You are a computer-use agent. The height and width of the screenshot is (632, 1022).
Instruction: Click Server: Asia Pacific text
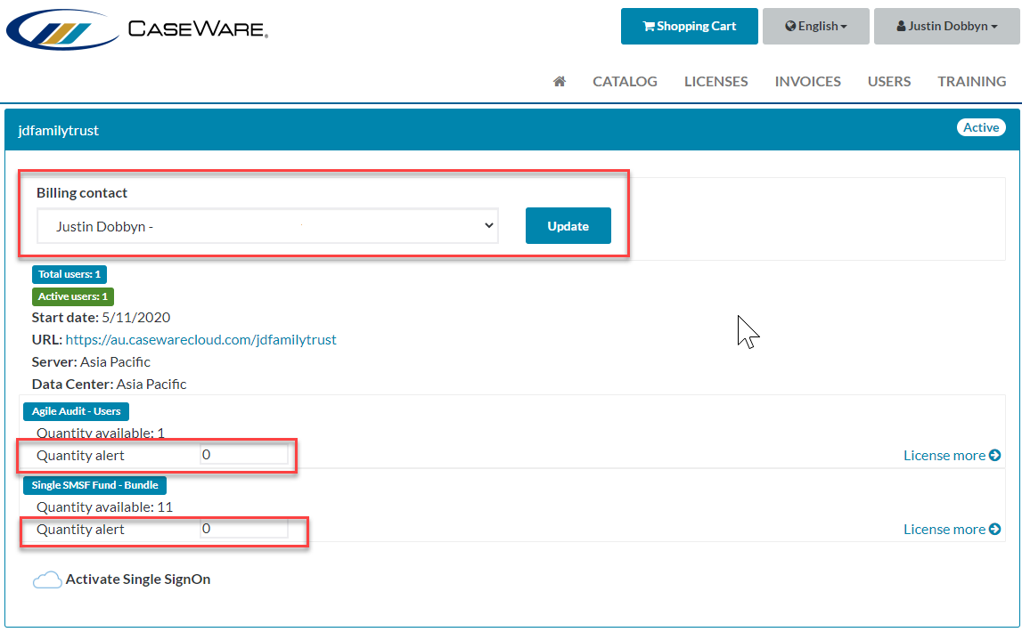tap(91, 362)
